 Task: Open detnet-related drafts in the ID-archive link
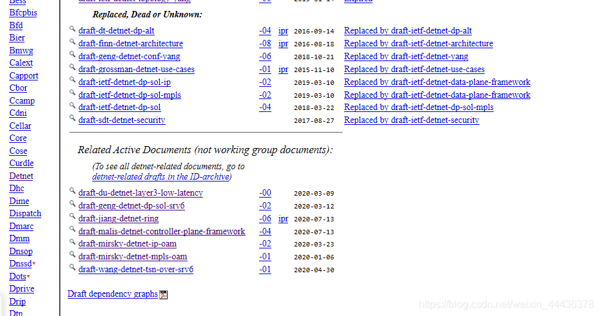160,176
